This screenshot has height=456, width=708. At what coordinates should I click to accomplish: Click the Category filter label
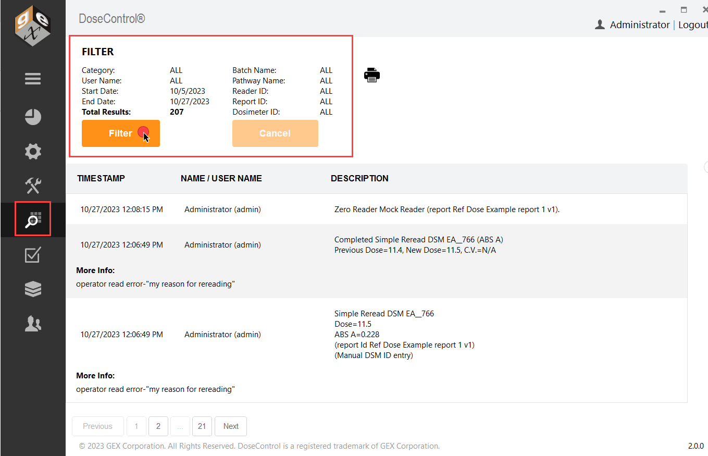coord(98,70)
